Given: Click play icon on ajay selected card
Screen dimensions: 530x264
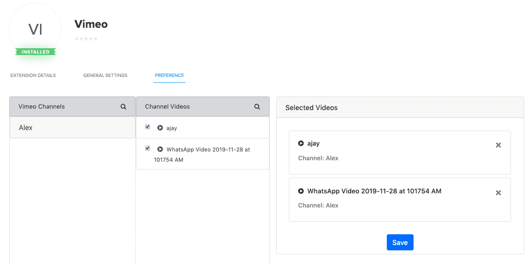Looking at the screenshot, I should [301, 143].
